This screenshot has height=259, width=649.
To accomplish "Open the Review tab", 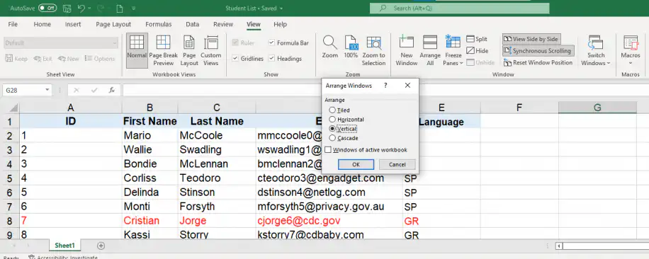I will (x=223, y=24).
